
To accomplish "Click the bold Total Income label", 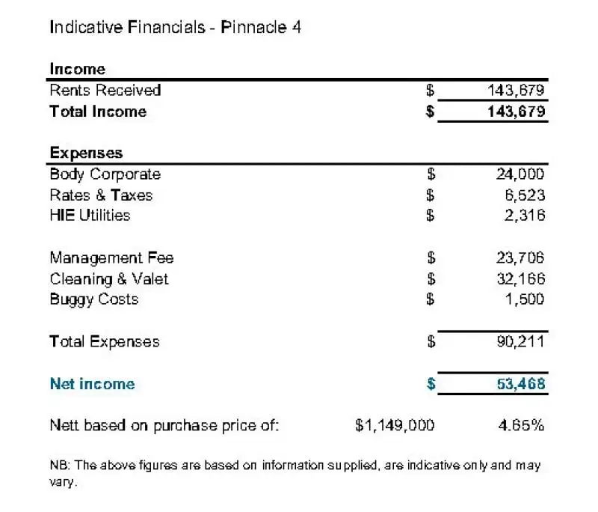I will coord(98,112).
